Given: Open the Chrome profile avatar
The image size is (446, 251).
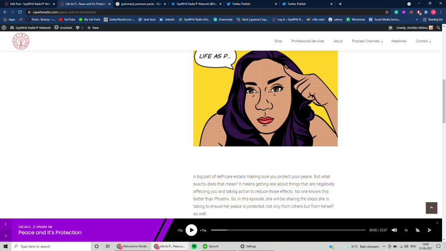Looking at the screenshot, I should [x=433, y=12].
